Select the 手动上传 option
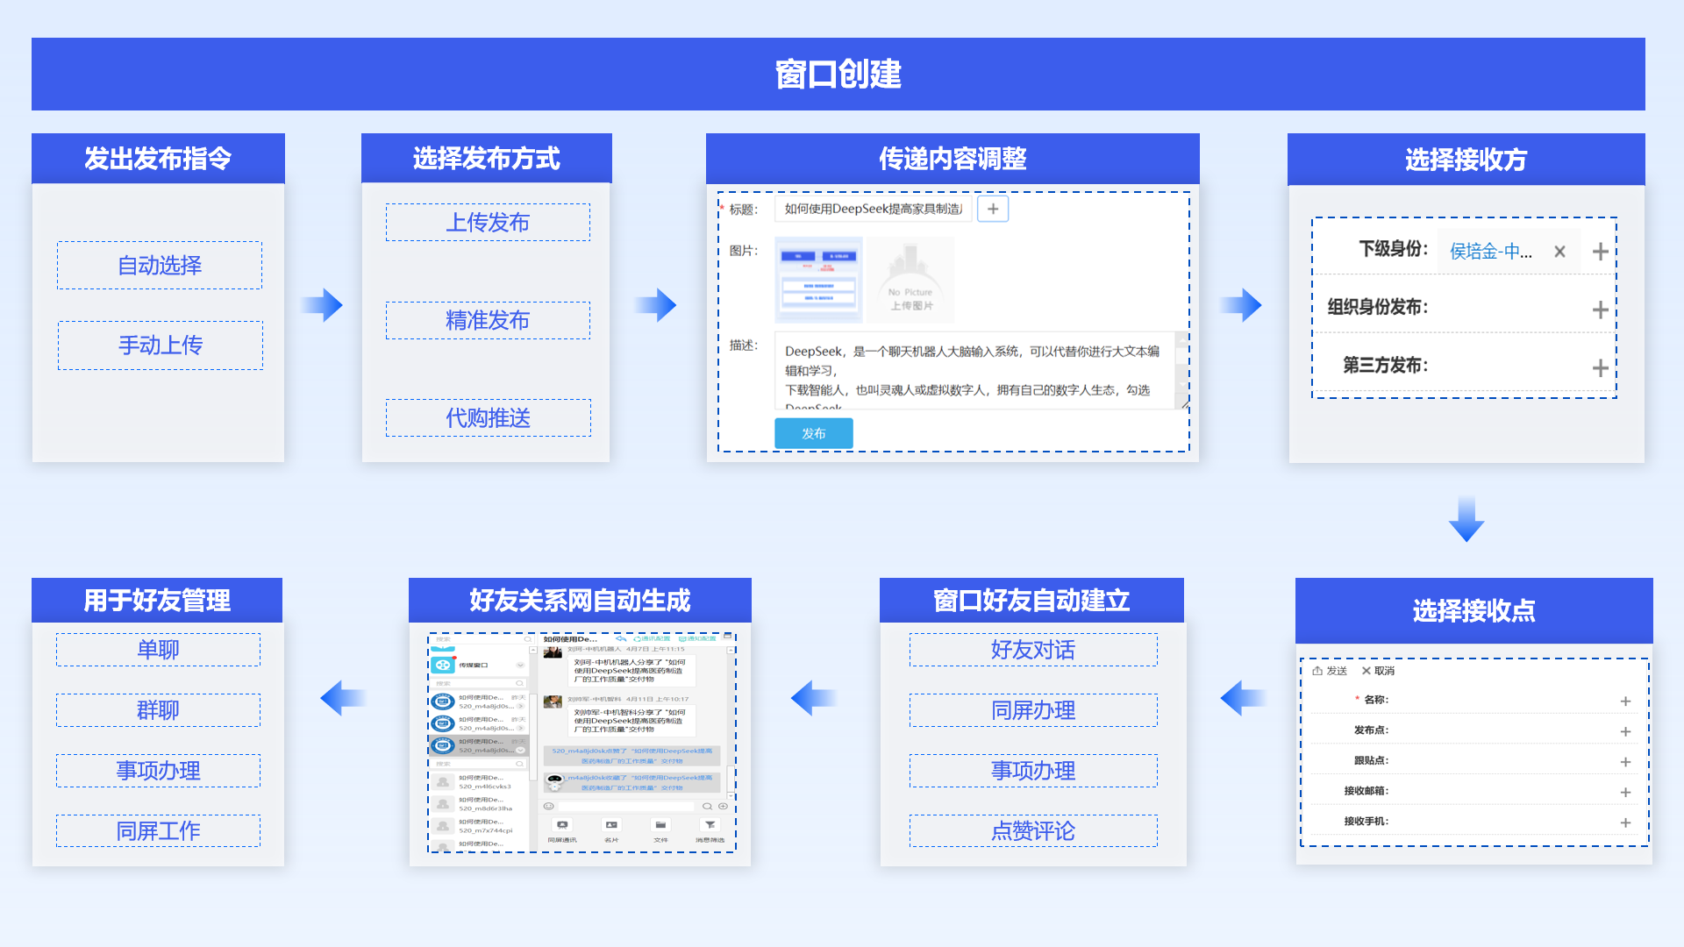Image resolution: width=1684 pixels, height=947 pixels. tap(160, 345)
